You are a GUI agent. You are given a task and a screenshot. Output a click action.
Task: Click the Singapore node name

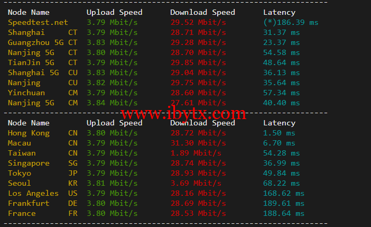click(29, 164)
